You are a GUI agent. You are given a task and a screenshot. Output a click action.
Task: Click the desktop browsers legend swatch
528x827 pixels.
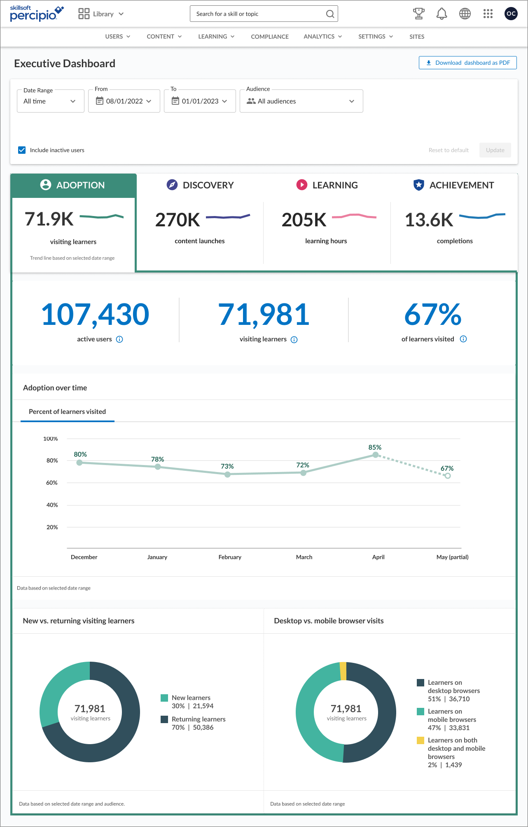point(421,683)
